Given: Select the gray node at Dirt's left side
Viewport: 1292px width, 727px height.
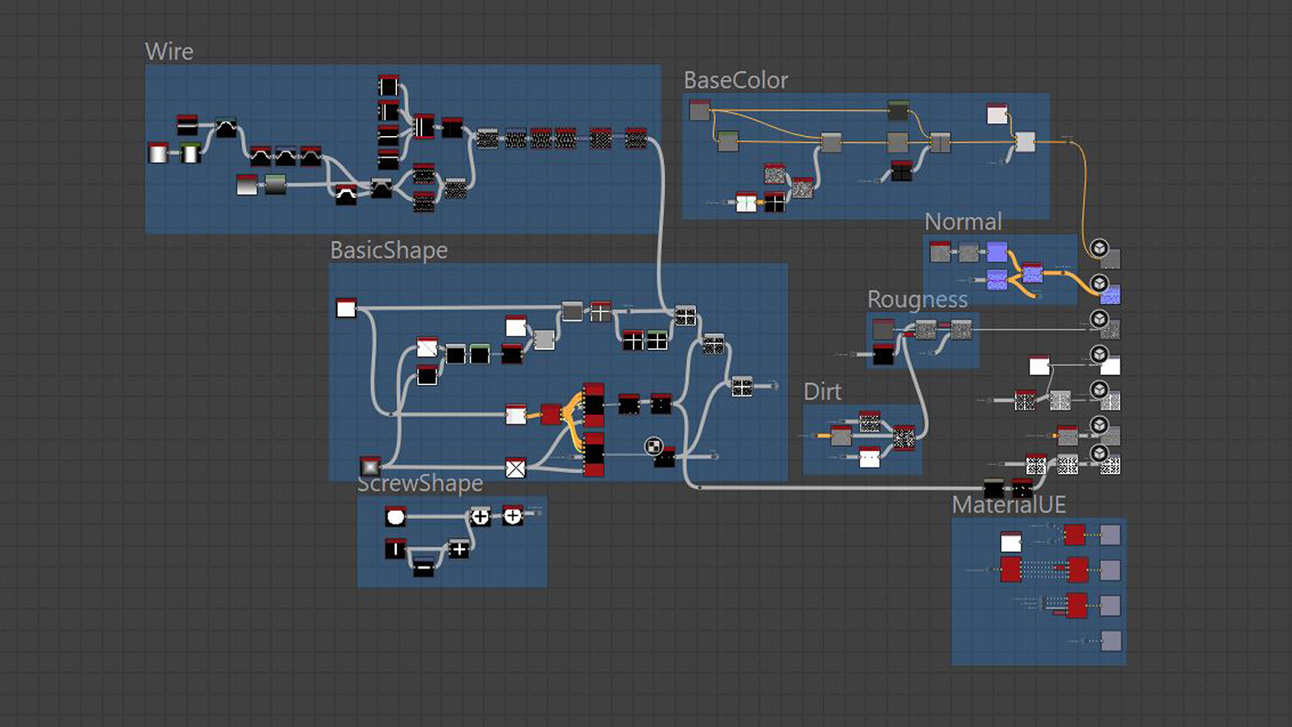Looking at the screenshot, I should click(841, 436).
